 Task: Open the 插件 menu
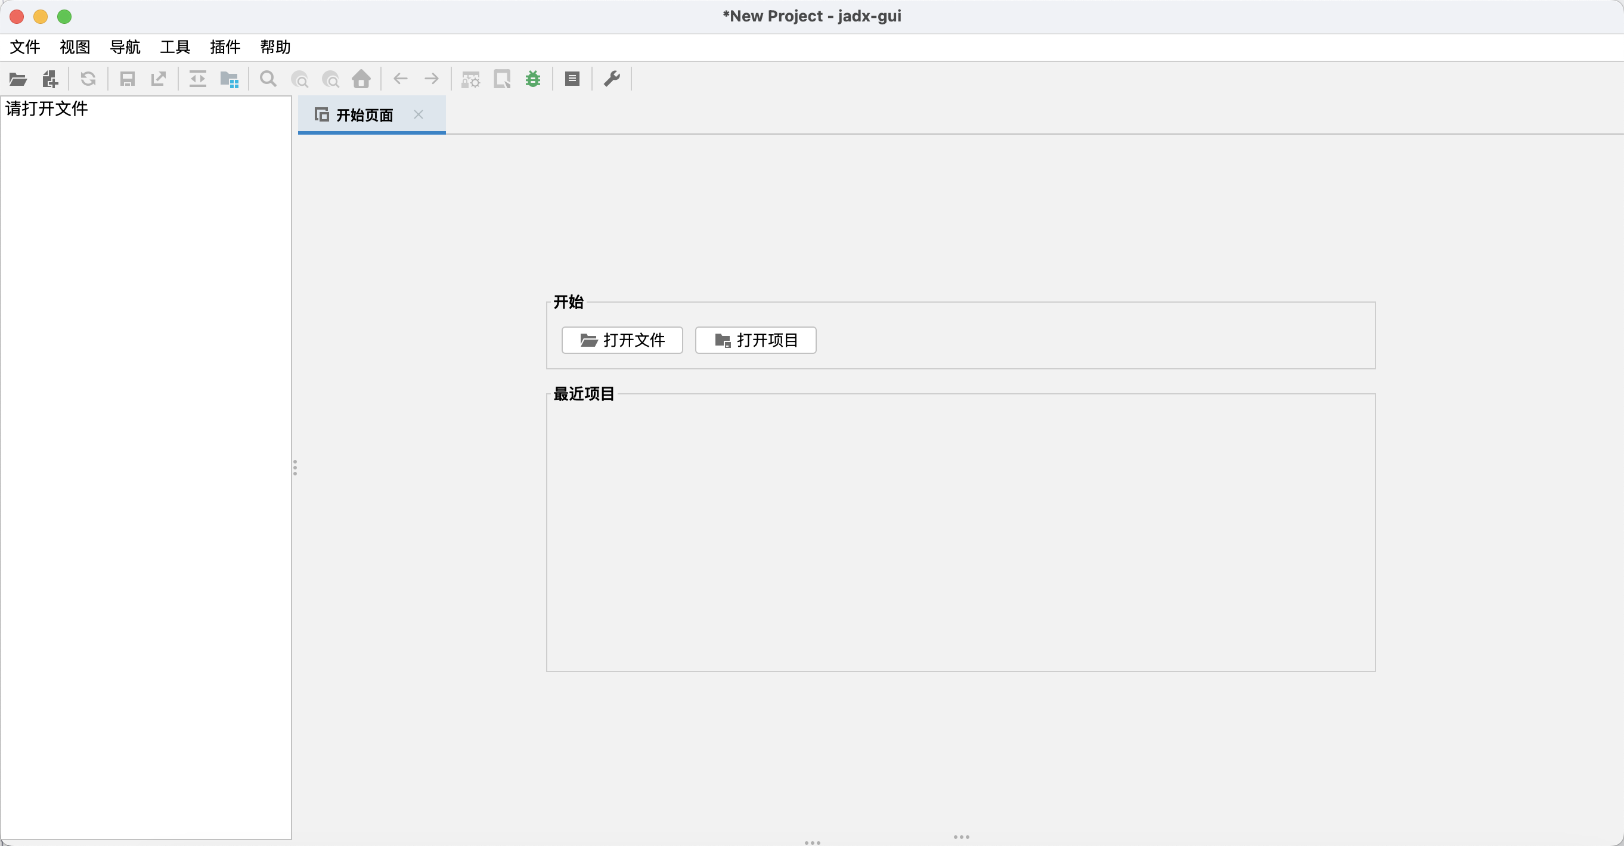point(225,47)
